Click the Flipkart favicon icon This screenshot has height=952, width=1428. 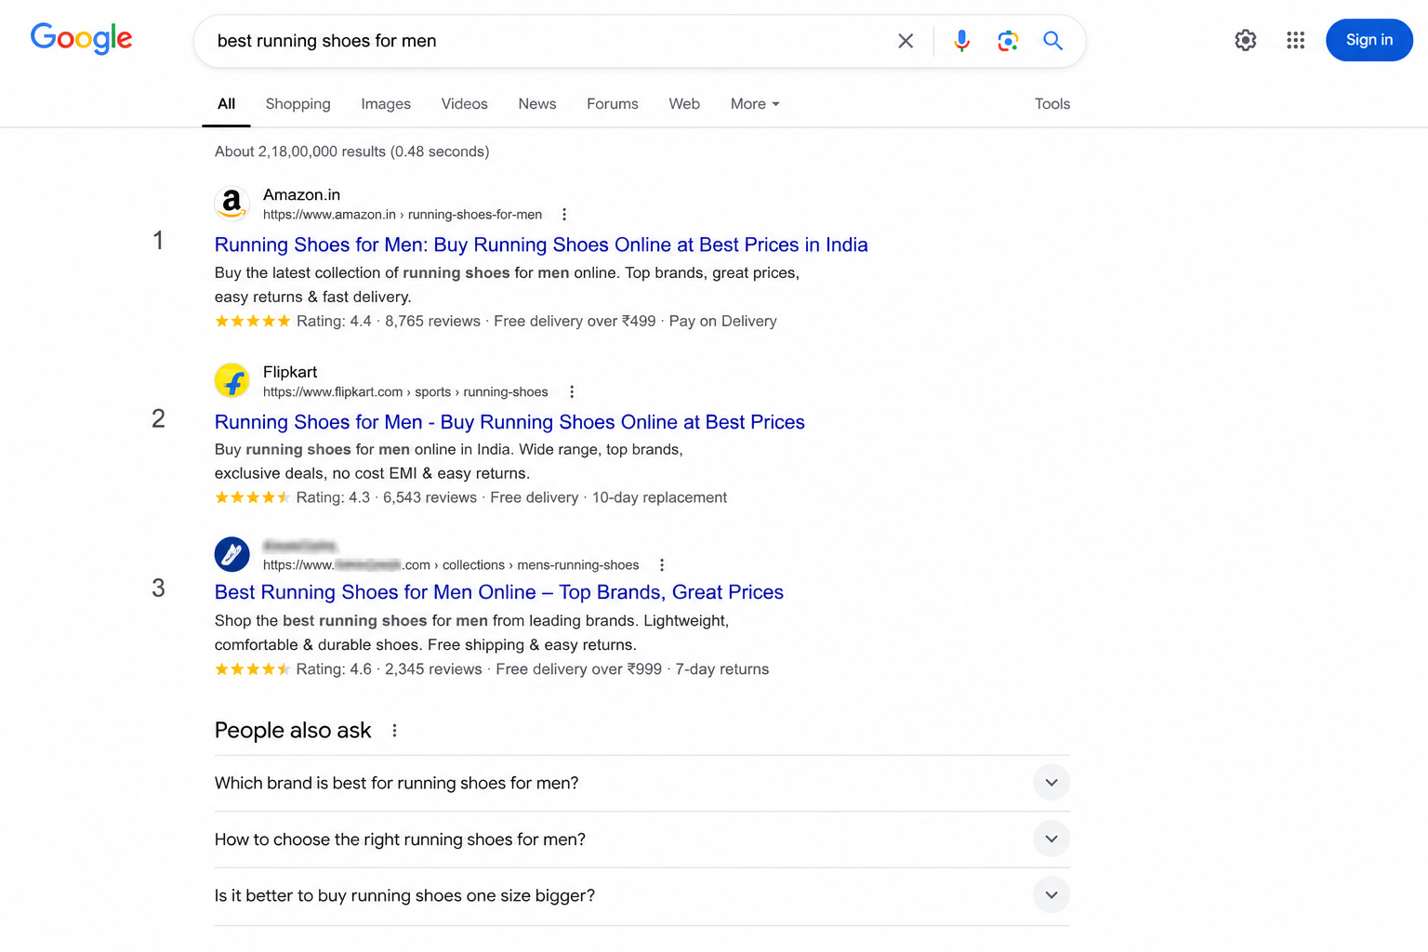[x=231, y=380]
